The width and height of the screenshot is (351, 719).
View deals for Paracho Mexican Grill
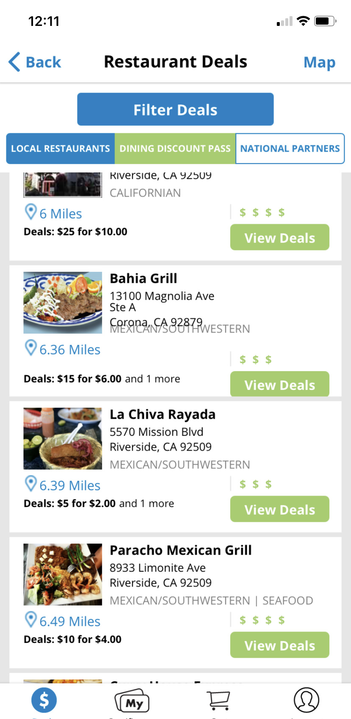coord(280,645)
